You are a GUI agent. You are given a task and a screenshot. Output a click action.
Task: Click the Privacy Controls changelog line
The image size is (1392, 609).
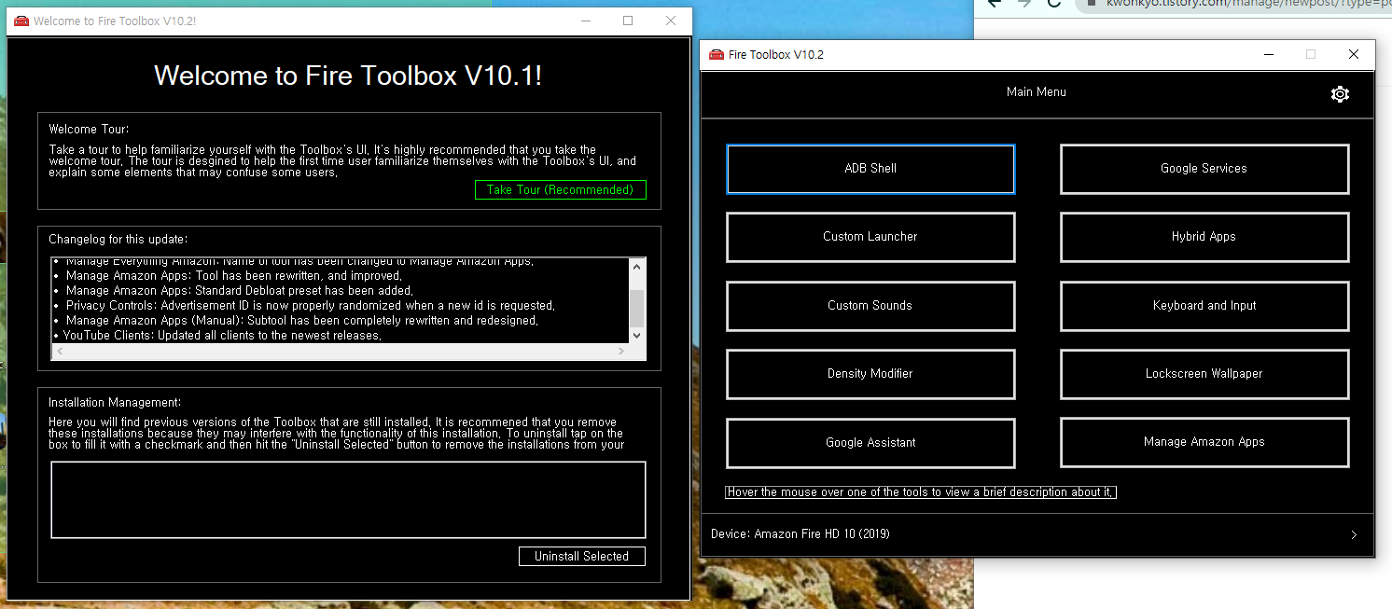pyautogui.click(x=310, y=306)
